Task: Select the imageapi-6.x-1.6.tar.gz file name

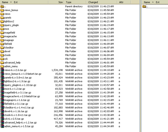Action: [x=17, y=100]
